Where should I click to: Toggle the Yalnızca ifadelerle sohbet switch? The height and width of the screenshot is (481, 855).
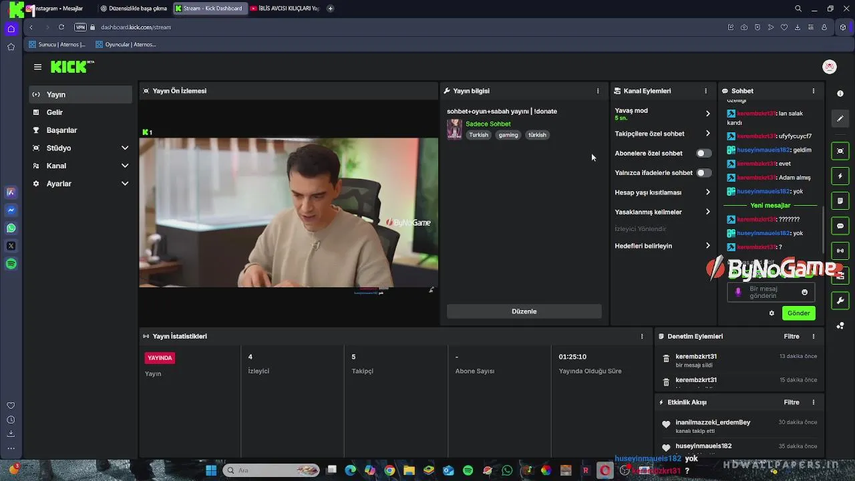point(703,172)
